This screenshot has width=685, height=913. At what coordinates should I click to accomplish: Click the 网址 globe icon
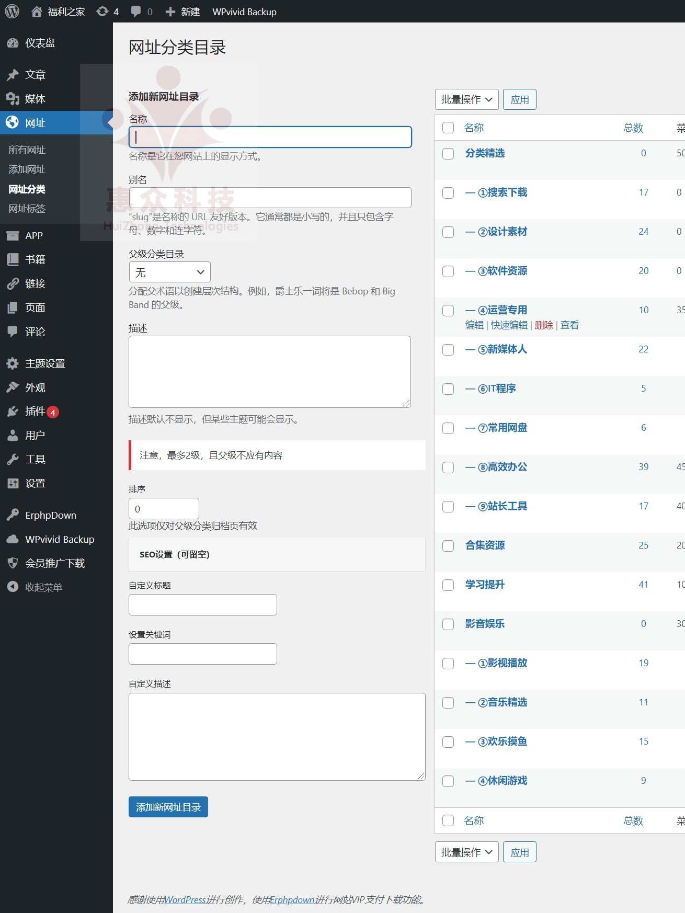point(13,123)
